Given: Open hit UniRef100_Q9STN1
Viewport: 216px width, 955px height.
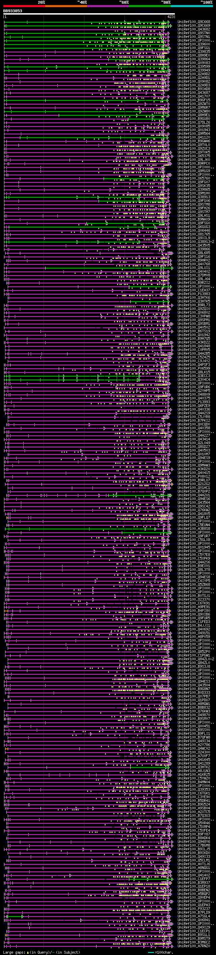Looking at the screenshot, I should 194,37.
